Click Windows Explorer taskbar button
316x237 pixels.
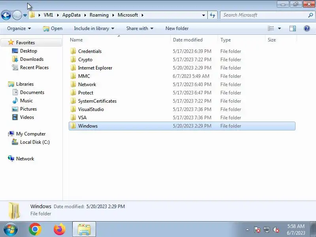tap(84, 229)
